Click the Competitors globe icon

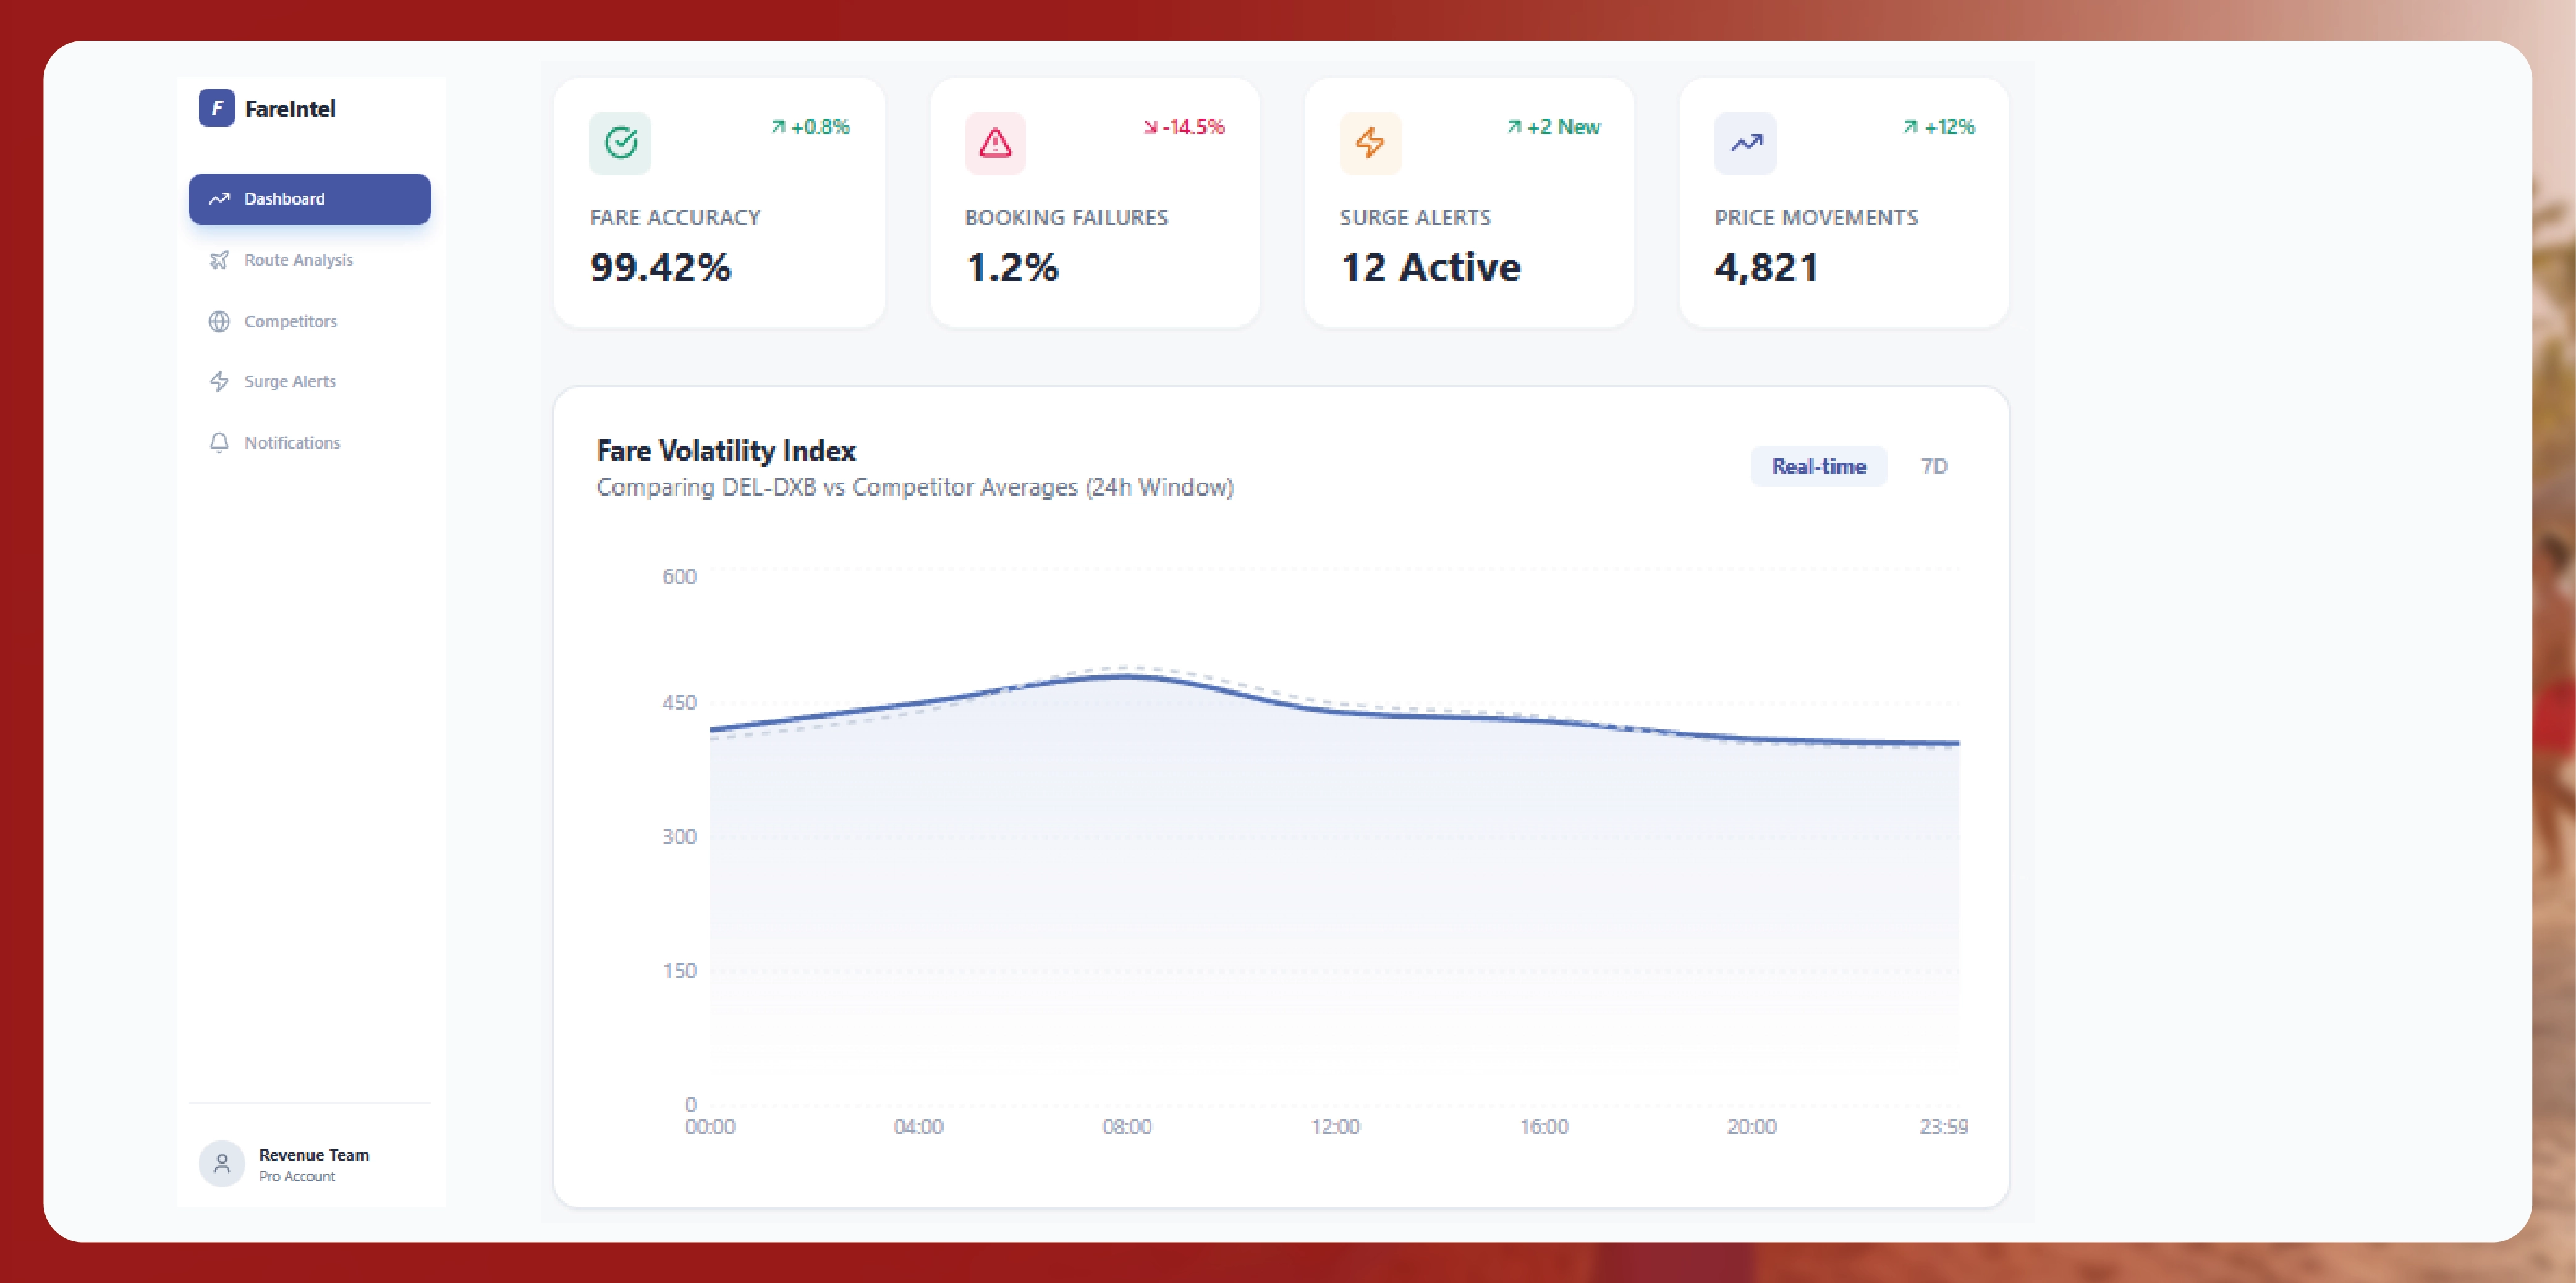click(x=219, y=321)
